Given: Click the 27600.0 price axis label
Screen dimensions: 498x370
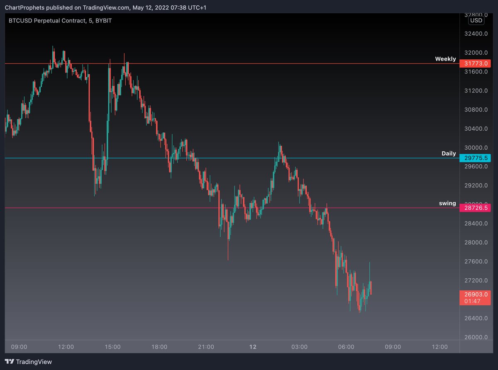Looking at the screenshot, I should (x=475, y=261).
